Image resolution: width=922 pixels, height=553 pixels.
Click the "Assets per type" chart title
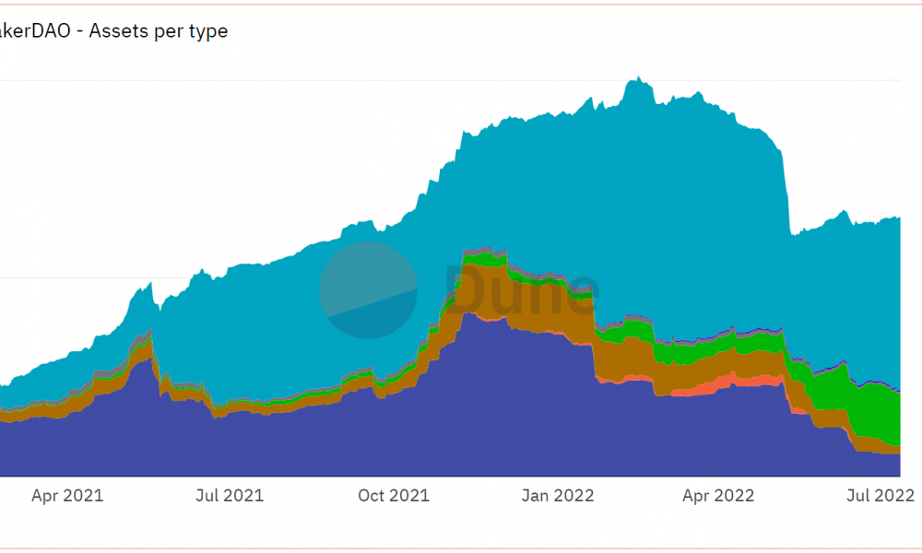coord(113,31)
